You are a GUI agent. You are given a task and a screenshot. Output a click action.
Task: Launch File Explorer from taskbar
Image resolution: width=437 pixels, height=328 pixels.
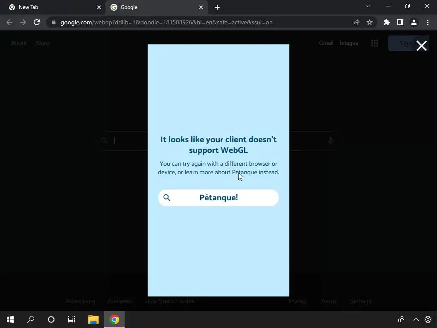[x=93, y=319]
